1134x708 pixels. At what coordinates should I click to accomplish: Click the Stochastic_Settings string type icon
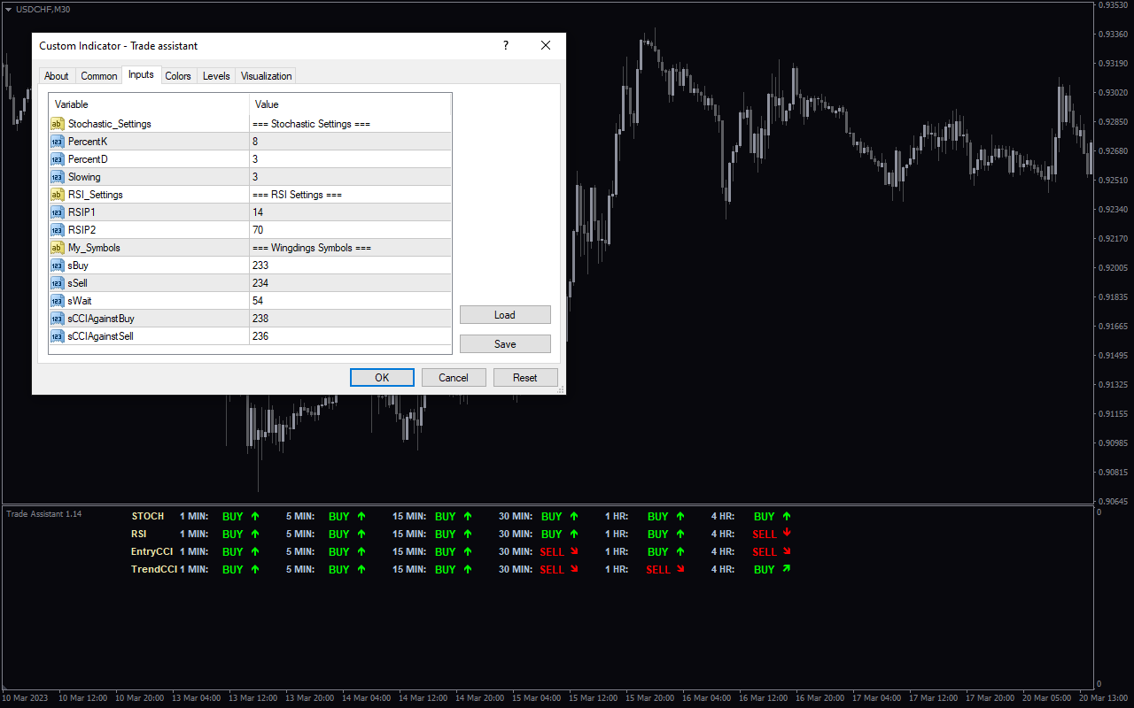(58, 124)
